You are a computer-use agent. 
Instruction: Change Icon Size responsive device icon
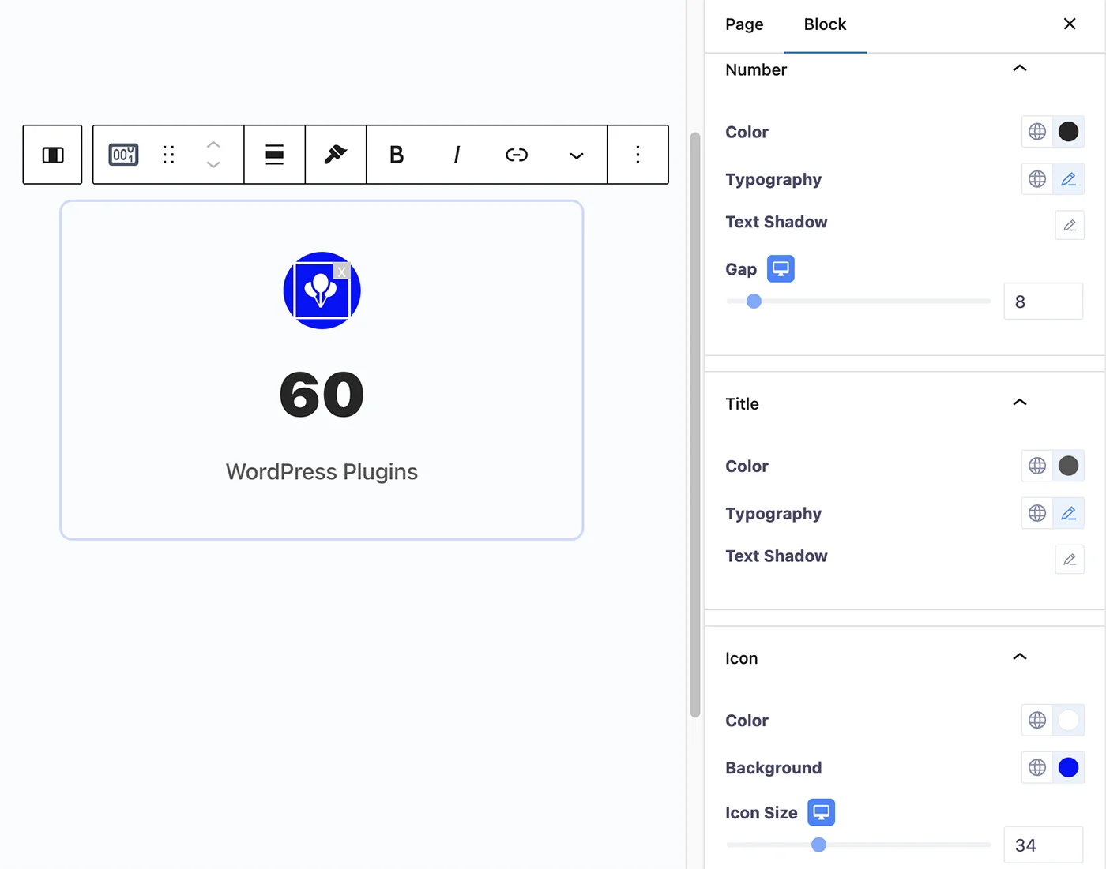point(821,812)
